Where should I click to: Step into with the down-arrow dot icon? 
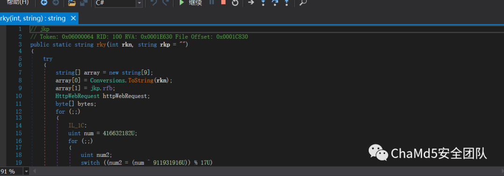click(x=263, y=3)
